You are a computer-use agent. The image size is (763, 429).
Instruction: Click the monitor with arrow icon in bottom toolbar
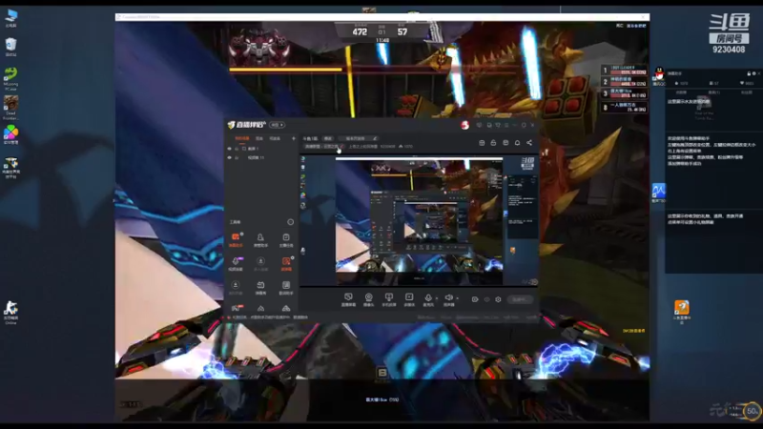pos(389,299)
